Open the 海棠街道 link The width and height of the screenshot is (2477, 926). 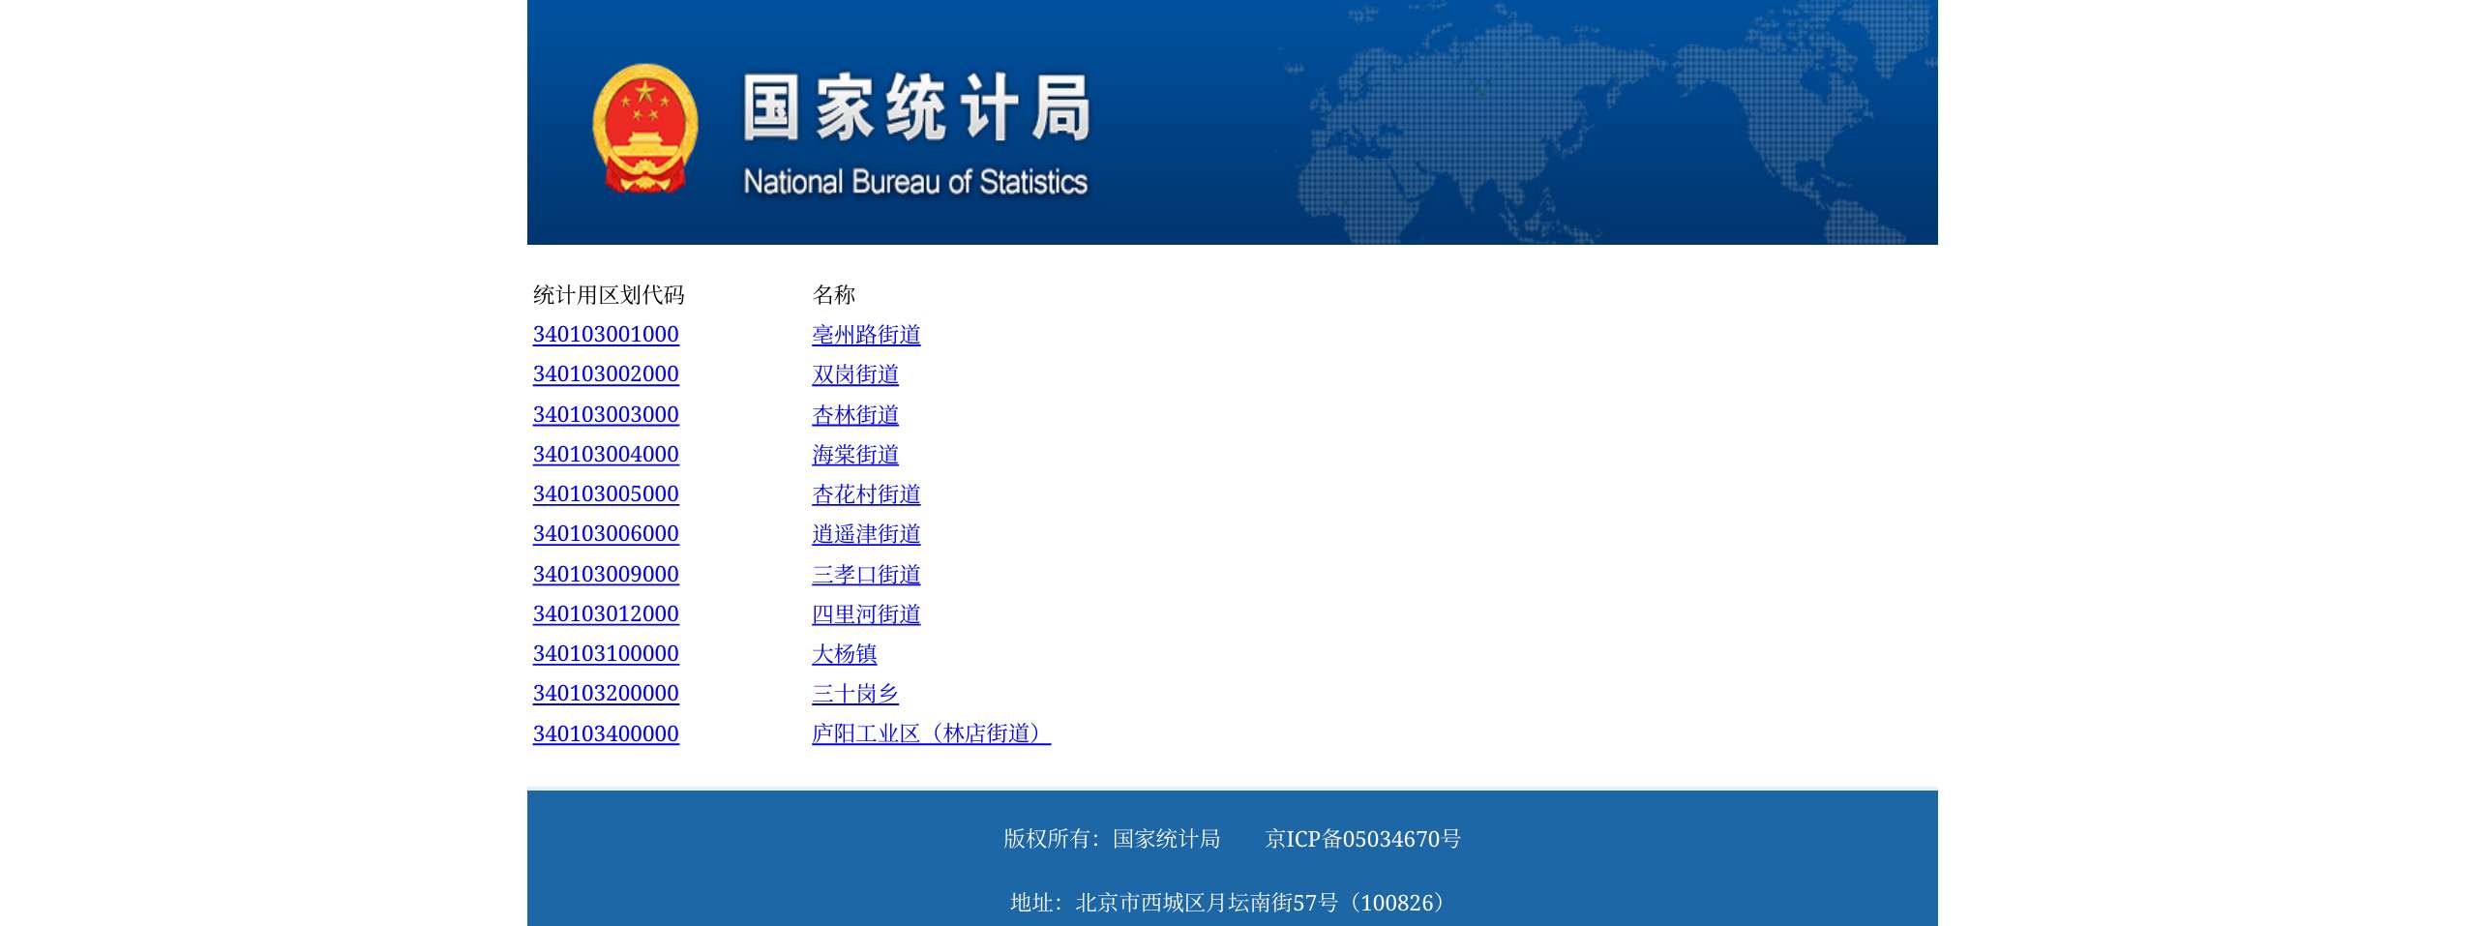pyautogui.click(x=855, y=455)
